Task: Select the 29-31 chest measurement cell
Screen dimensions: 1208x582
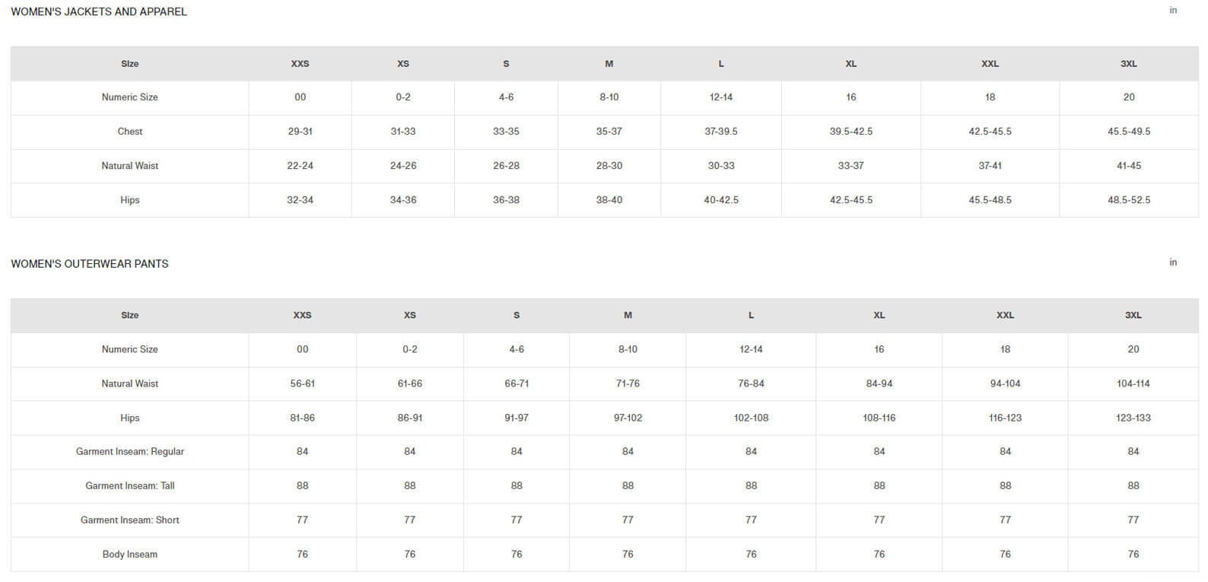Action: 300,132
